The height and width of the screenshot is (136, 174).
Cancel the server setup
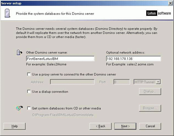150,126
